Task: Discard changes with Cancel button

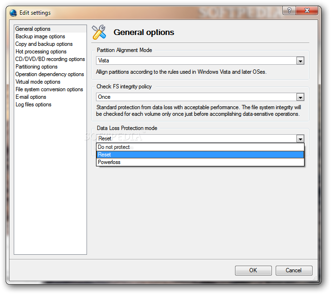Action: coord(294,270)
